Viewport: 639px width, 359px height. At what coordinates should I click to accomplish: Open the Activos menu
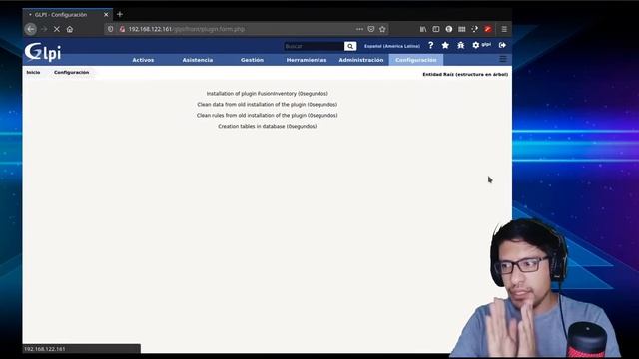pos(143,60)
